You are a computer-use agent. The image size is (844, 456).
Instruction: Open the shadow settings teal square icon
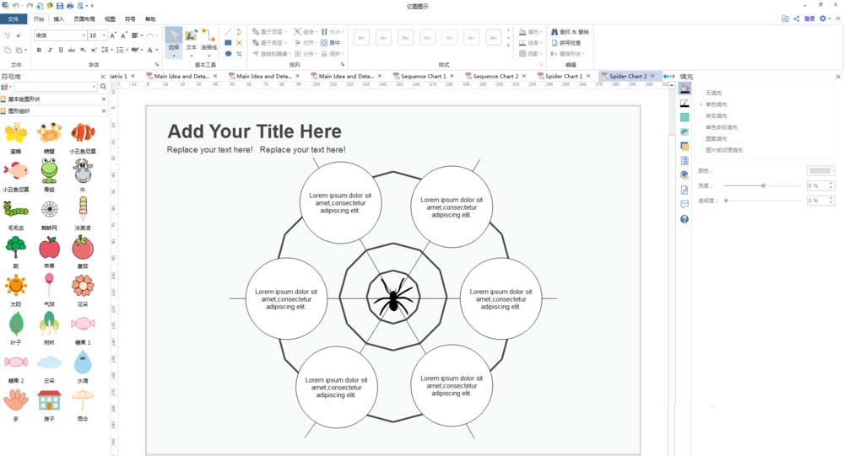[684, 117]
